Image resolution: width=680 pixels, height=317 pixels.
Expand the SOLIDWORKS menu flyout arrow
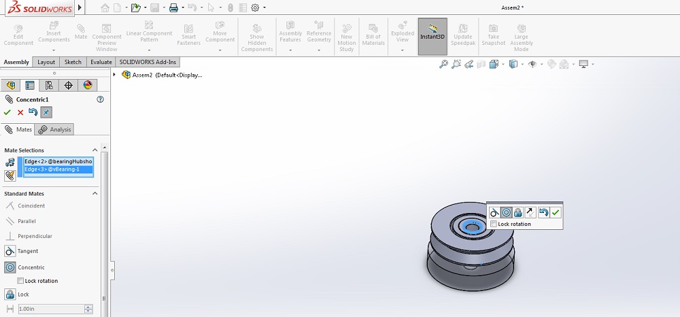tap(80, 7)
